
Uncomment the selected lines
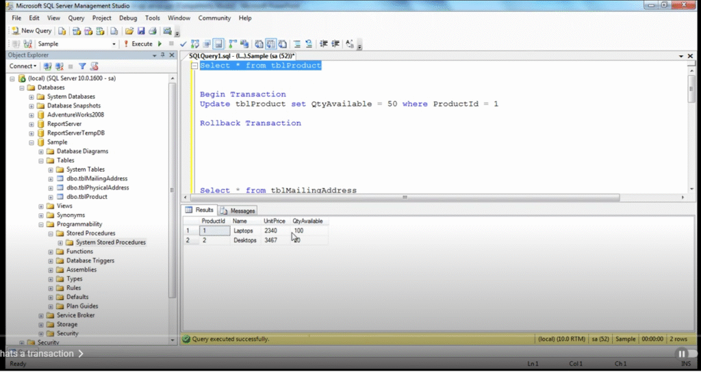tap(309, 44)
